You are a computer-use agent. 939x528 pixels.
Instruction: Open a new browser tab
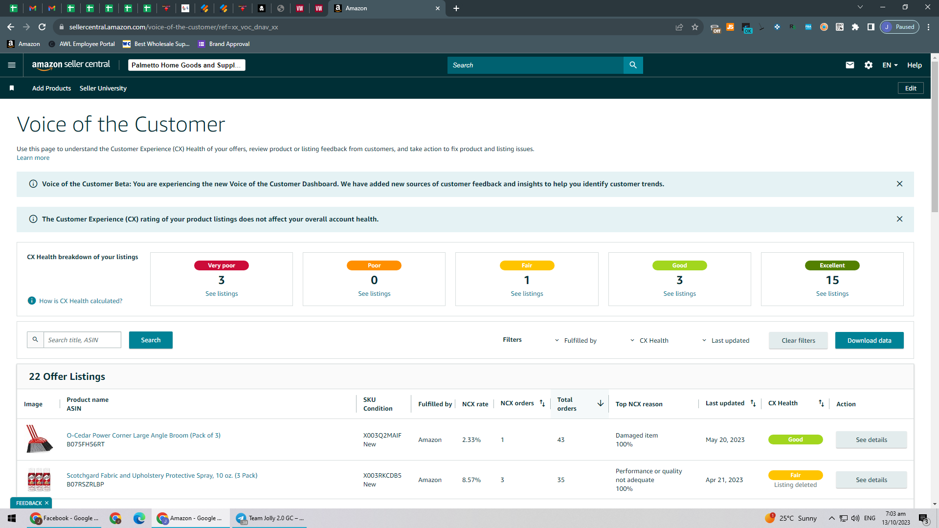(x=456, y=8)
